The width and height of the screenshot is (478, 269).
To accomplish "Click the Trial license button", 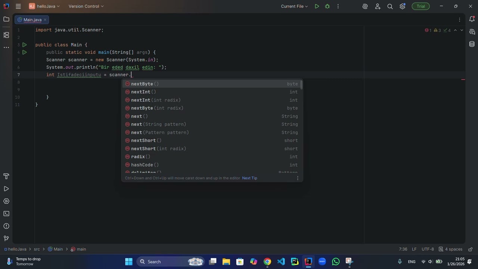I will (x=421, y=6).
